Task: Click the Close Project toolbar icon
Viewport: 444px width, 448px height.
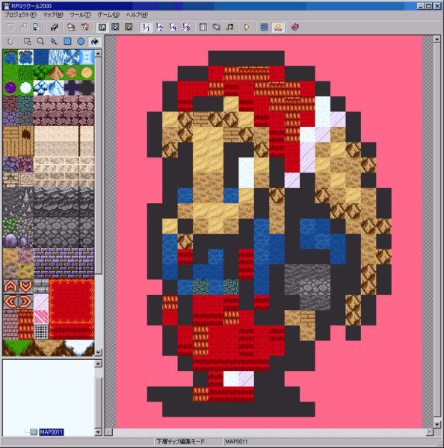Action: pyautogui.click(x=37, y=27)
